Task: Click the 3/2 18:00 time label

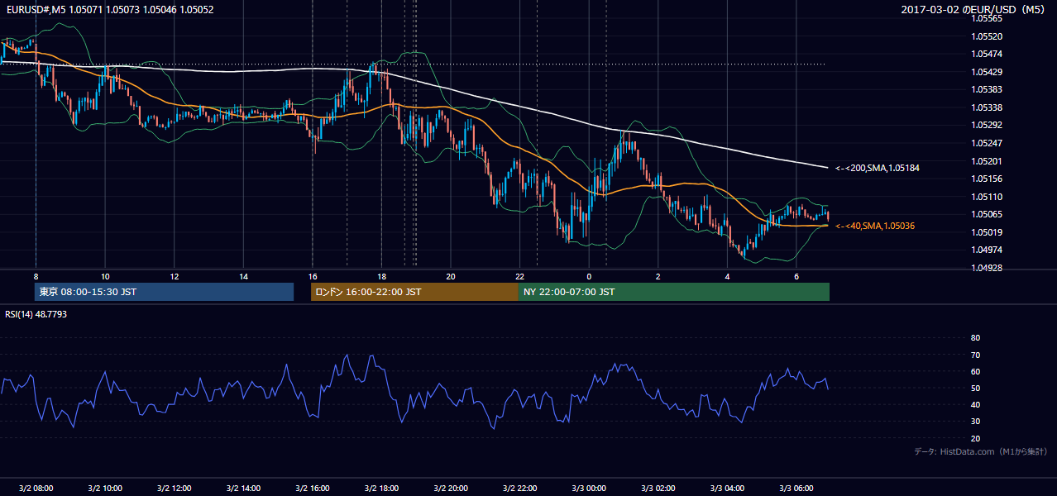Action: [381, 488]
